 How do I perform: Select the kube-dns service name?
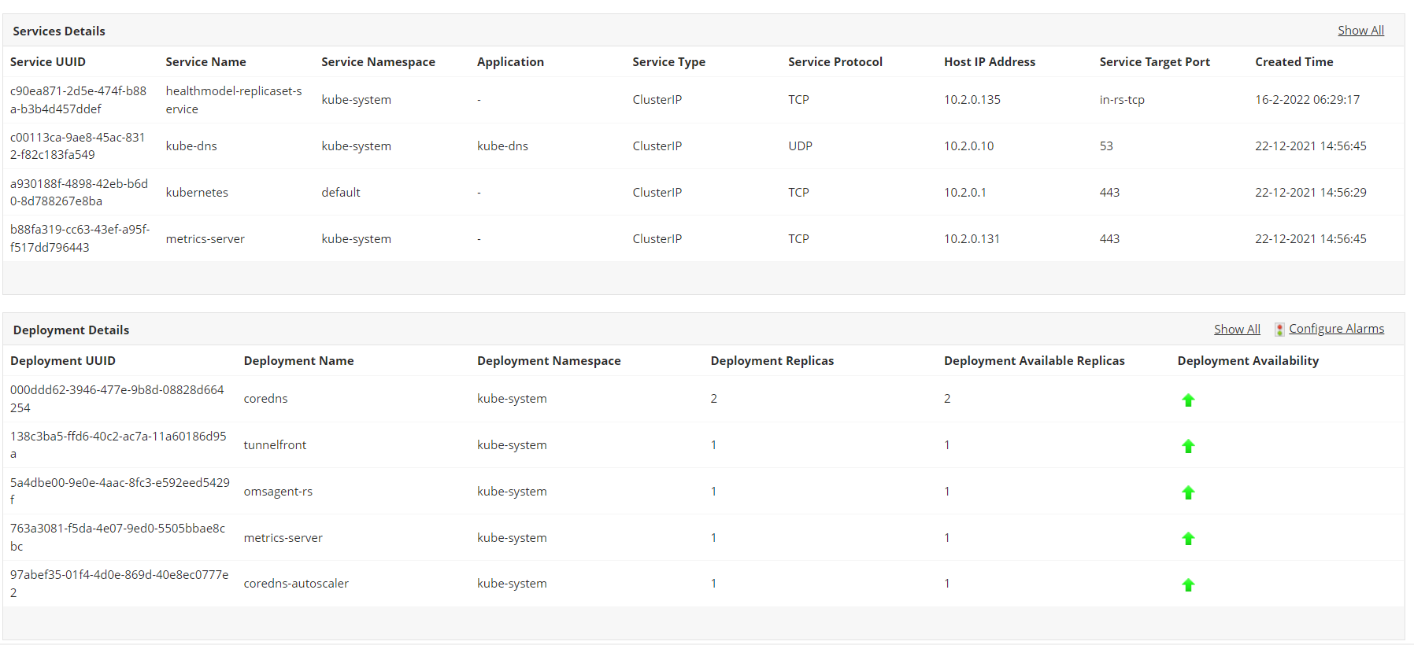click(191, 146)
